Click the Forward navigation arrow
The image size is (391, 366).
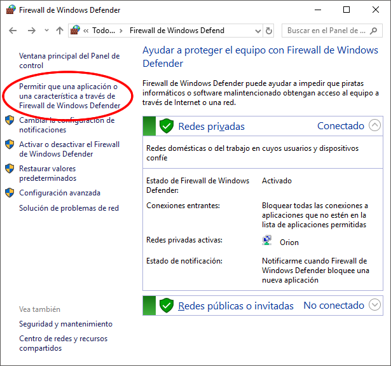32,31
